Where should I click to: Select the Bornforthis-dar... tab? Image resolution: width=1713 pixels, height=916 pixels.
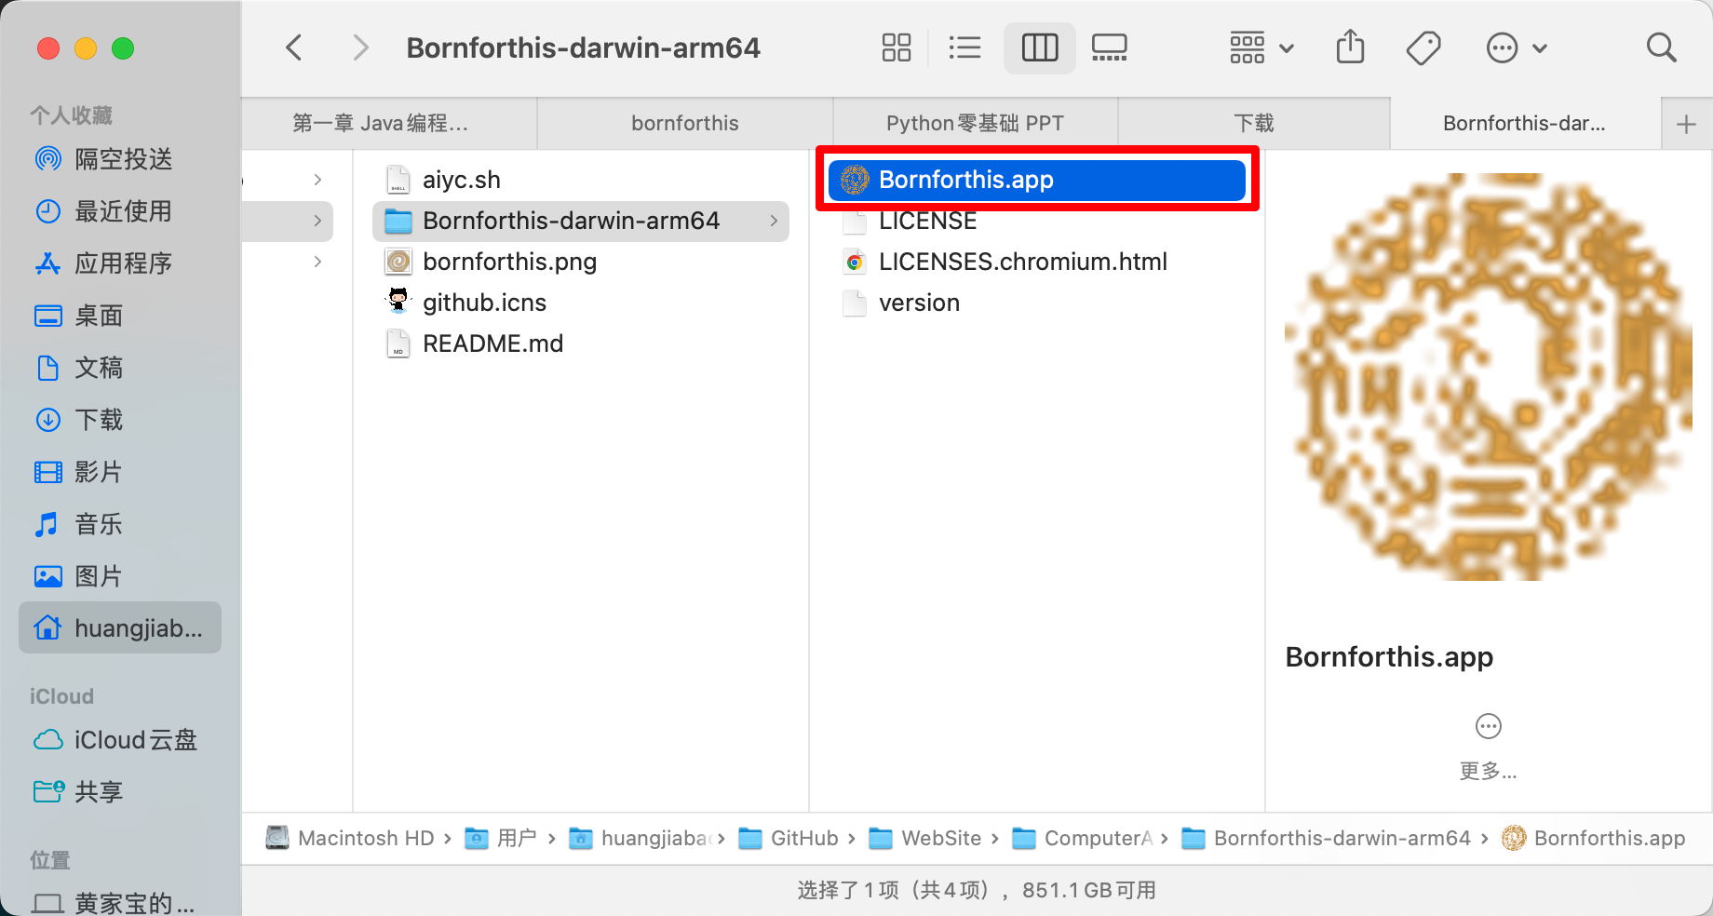1525,124
